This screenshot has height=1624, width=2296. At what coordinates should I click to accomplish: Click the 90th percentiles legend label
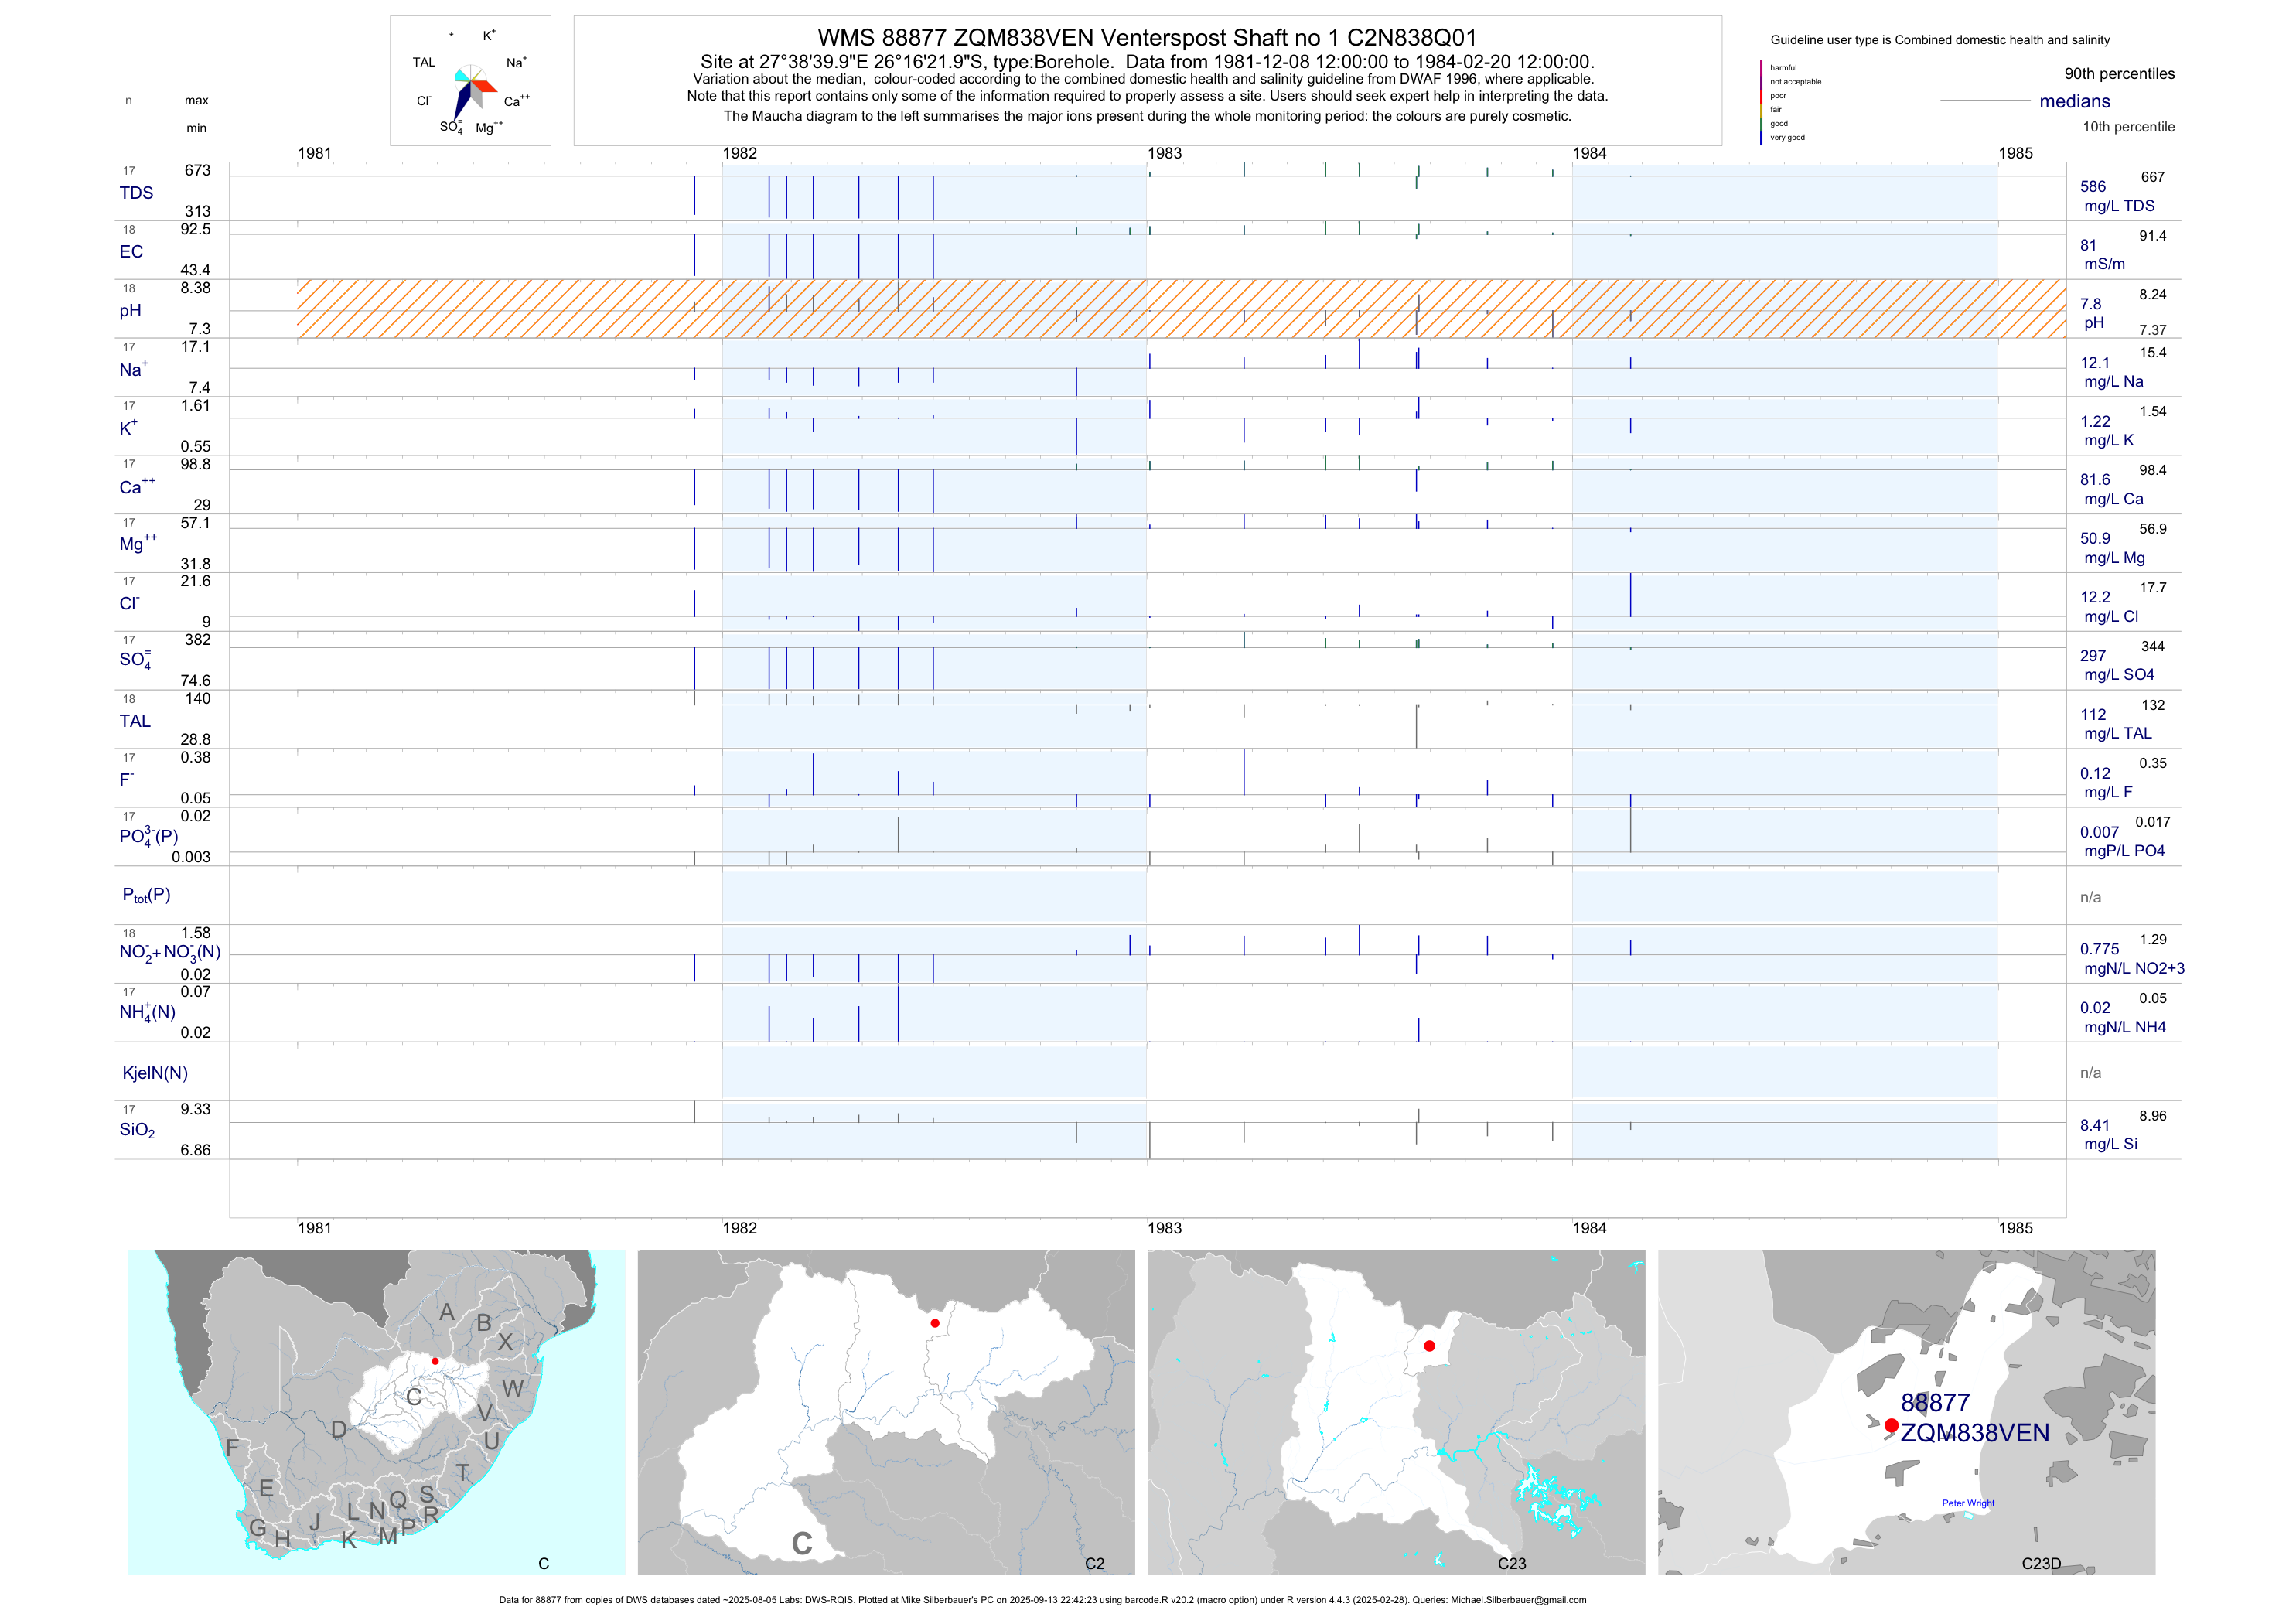point(2119,74)
